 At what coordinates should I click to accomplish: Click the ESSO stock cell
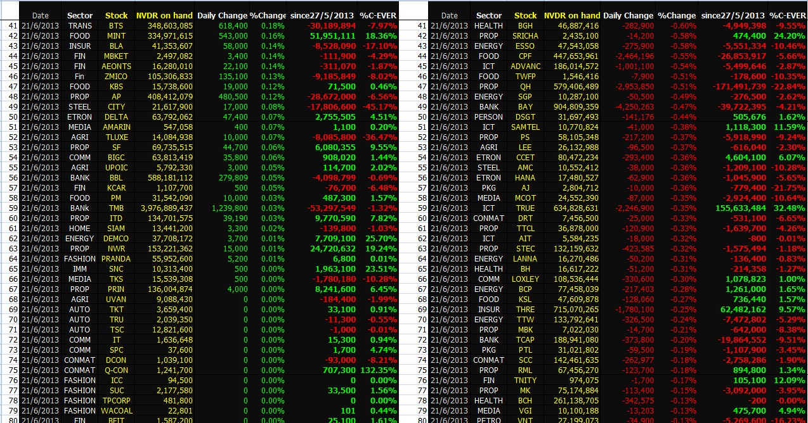[x=525, y=46]
